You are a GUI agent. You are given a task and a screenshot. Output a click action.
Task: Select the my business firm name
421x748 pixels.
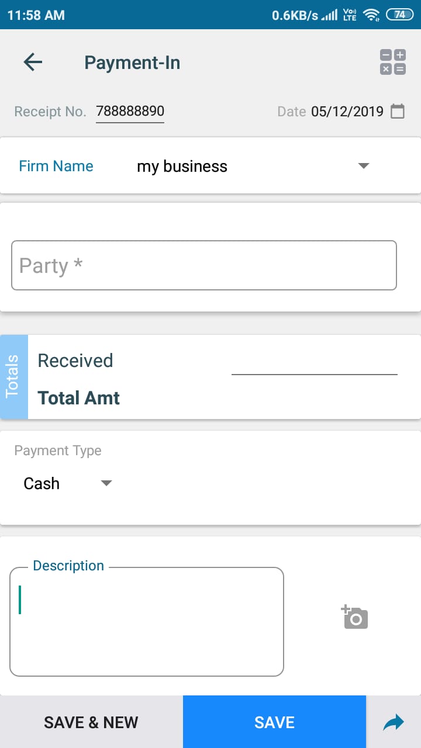click(x=182, y=167)
